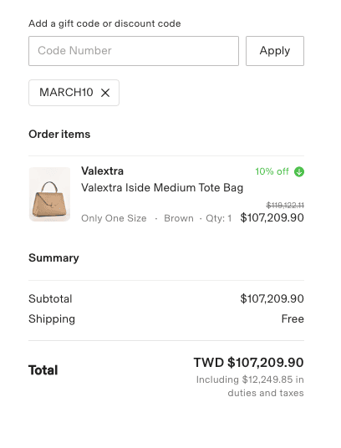Click the Subtotal amount
The width and height of the screenshot is (341, 448).
pyautogui.click(x=272, y=299)
